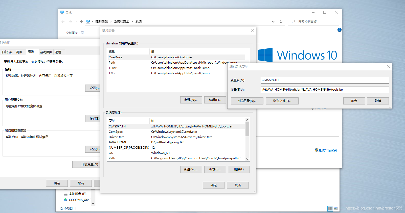Click 系统和安全 breadcrumb
The height and width of the screenshot is (213, 405).
click(122, 21)
